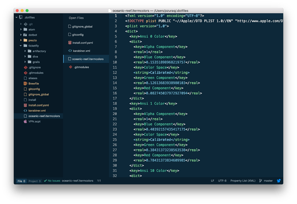
Task: Click karabiner.xml code icon in Open Files
Action: (70, 51)
